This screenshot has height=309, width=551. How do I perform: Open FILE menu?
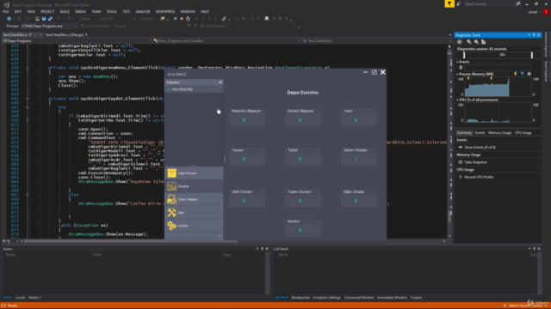[6, 11]
